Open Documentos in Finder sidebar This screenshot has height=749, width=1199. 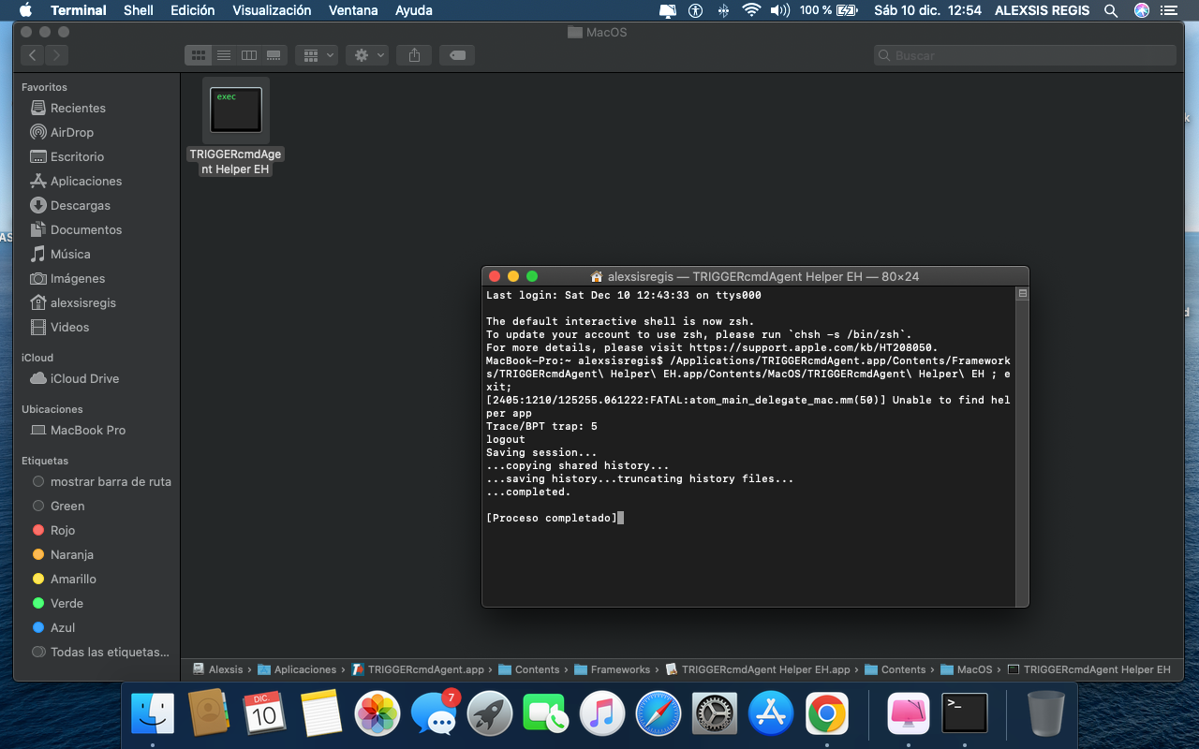coord(86,229)
